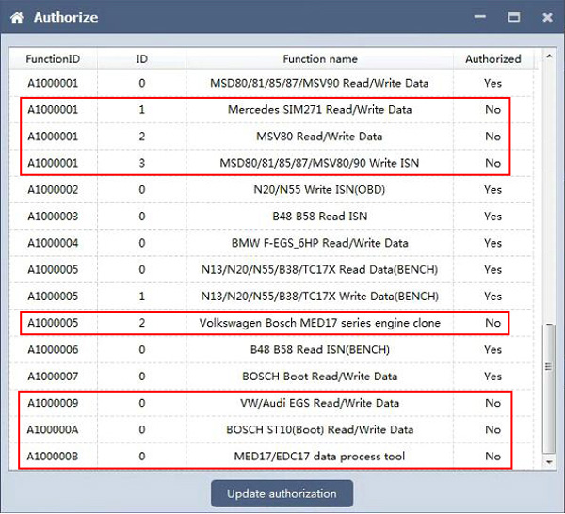Click ID cell 2 in MED17 engine clone row
The width and height of the screenshot is (565, 514).
pos(141,323)
